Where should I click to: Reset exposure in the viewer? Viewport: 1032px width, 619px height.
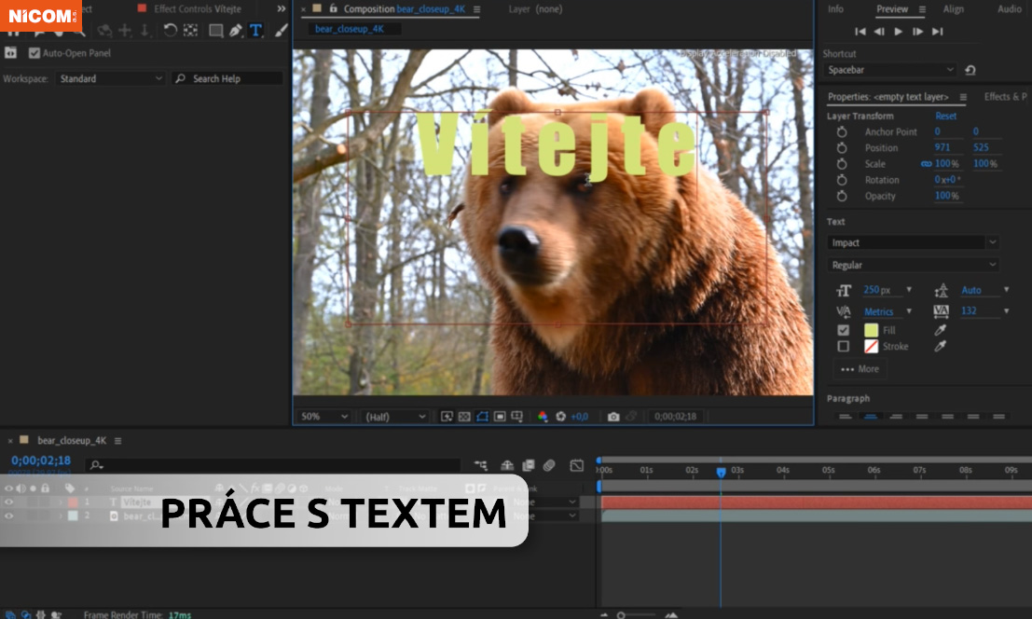(561, 417)
